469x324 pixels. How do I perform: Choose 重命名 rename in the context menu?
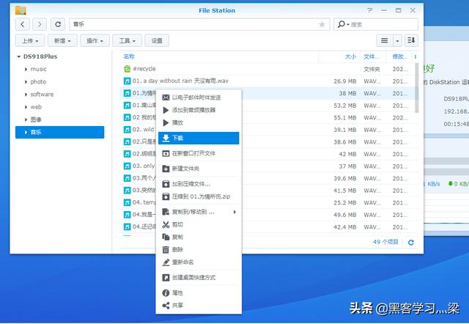(199, 262)
